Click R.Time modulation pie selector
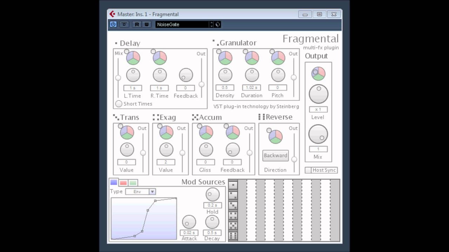Viewport: 449px width, 252px height. point(160,58)
